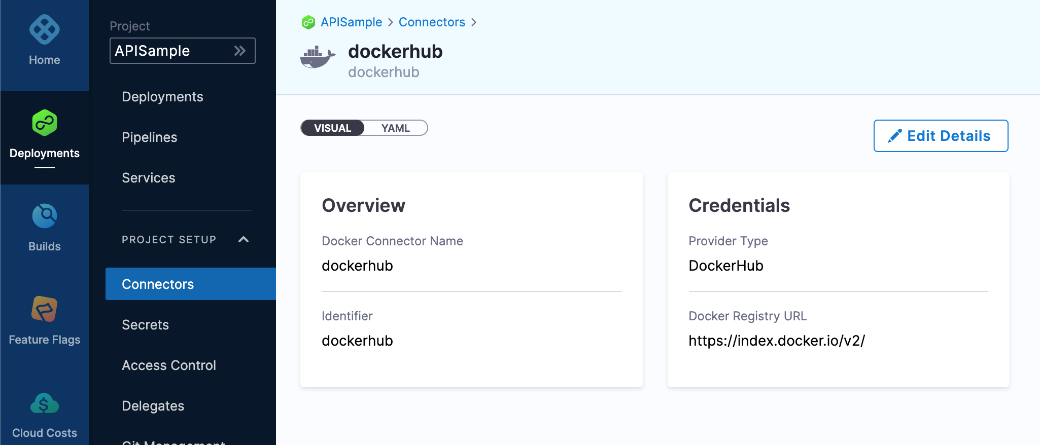Open the Home module icon

click(45, 29)
